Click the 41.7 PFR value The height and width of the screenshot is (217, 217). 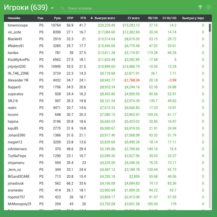83,25
